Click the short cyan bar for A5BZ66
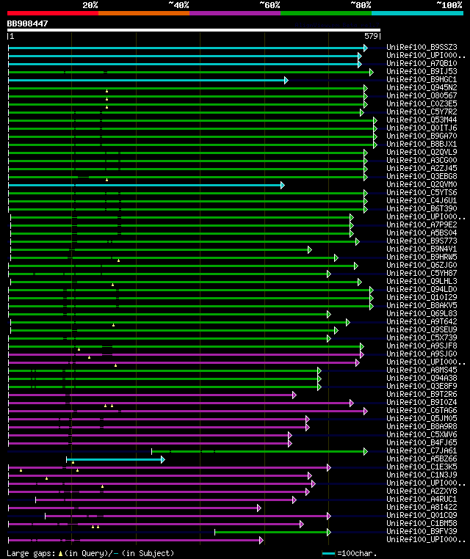The width and height of the screenshot is (470, 559). tap(115, 459)
